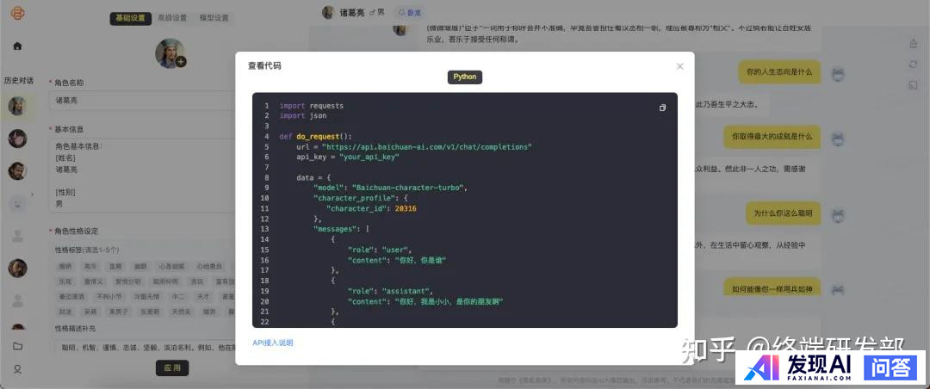Image resolution: width=930 pixels, height=389 pixels.
Task: Click the Baichuan logo at top-left
Action: [17, 15]
